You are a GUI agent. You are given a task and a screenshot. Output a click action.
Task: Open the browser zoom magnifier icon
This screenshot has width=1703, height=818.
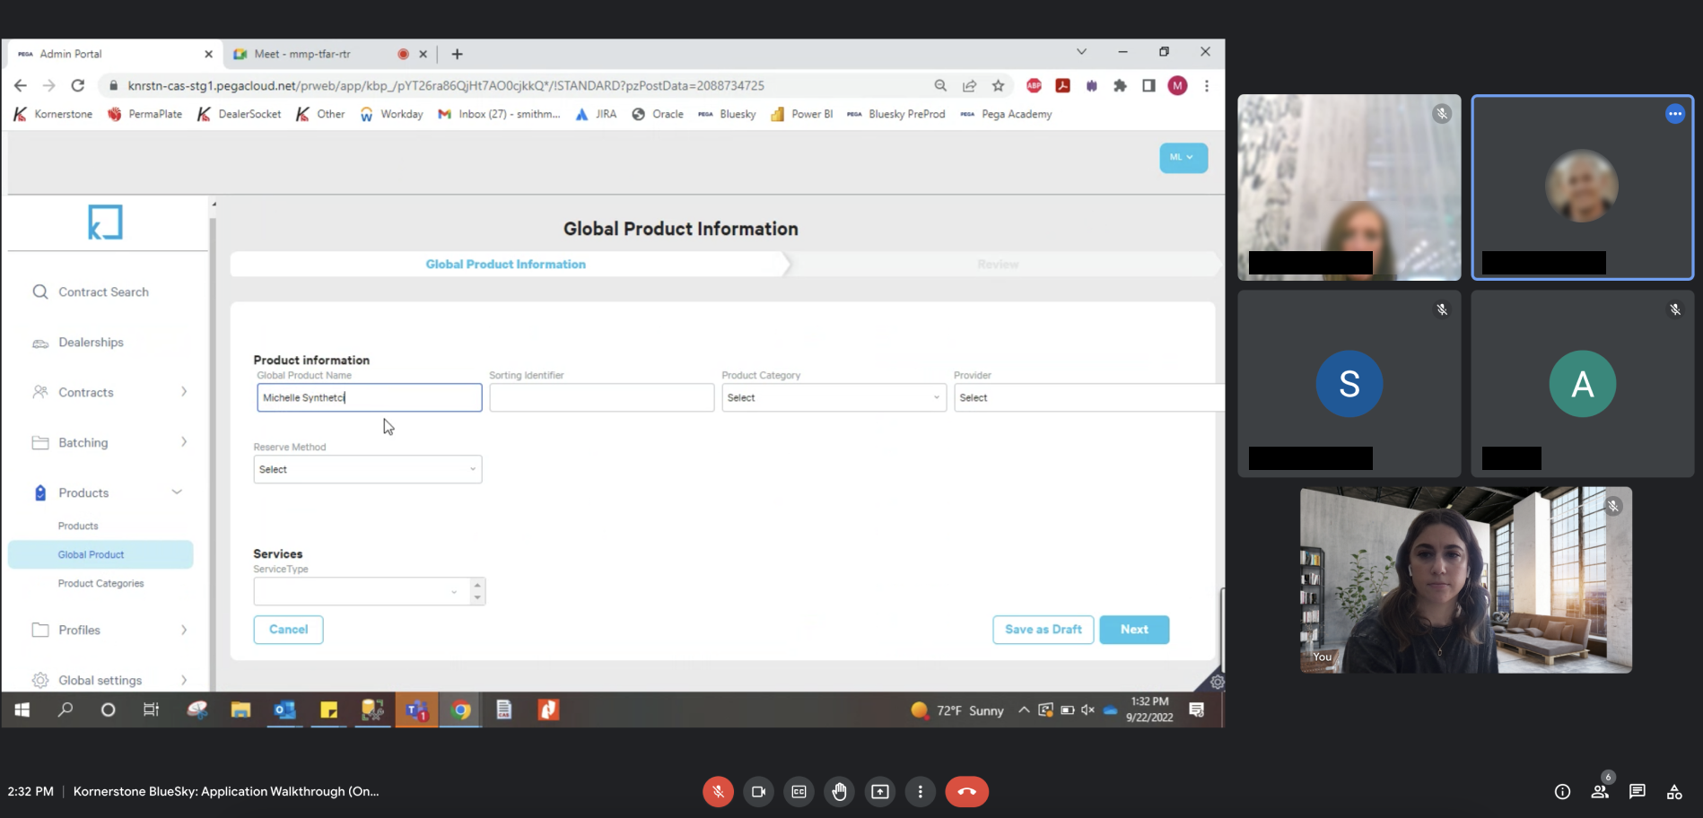[x=940, y=85]
